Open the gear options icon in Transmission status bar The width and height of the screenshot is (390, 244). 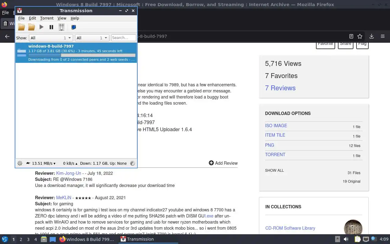tap(20, 163)
